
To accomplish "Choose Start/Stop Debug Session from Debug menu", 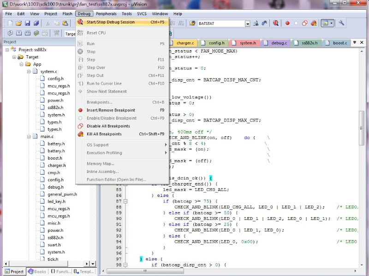I will click(122, 22).
